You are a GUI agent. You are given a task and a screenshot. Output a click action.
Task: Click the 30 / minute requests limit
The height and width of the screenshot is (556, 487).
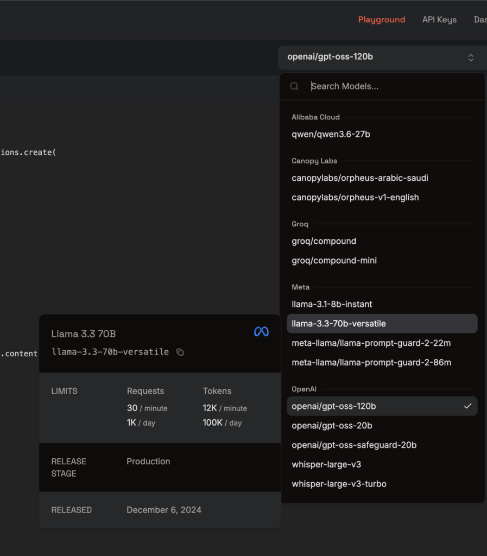pyautogui.click(x=147, y=408)
